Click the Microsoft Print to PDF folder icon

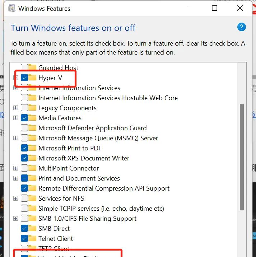point(32,148)
